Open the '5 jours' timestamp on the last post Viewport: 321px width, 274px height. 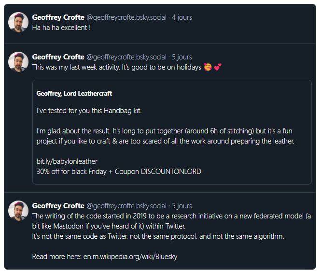click(x=182, y=206)
